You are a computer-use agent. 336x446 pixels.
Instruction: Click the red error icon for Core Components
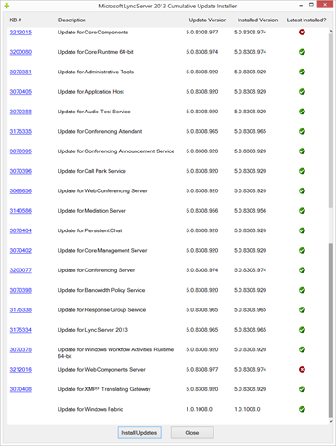coord(302,33)
